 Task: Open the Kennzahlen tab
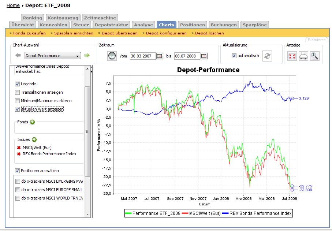click(x=54, y=25)
